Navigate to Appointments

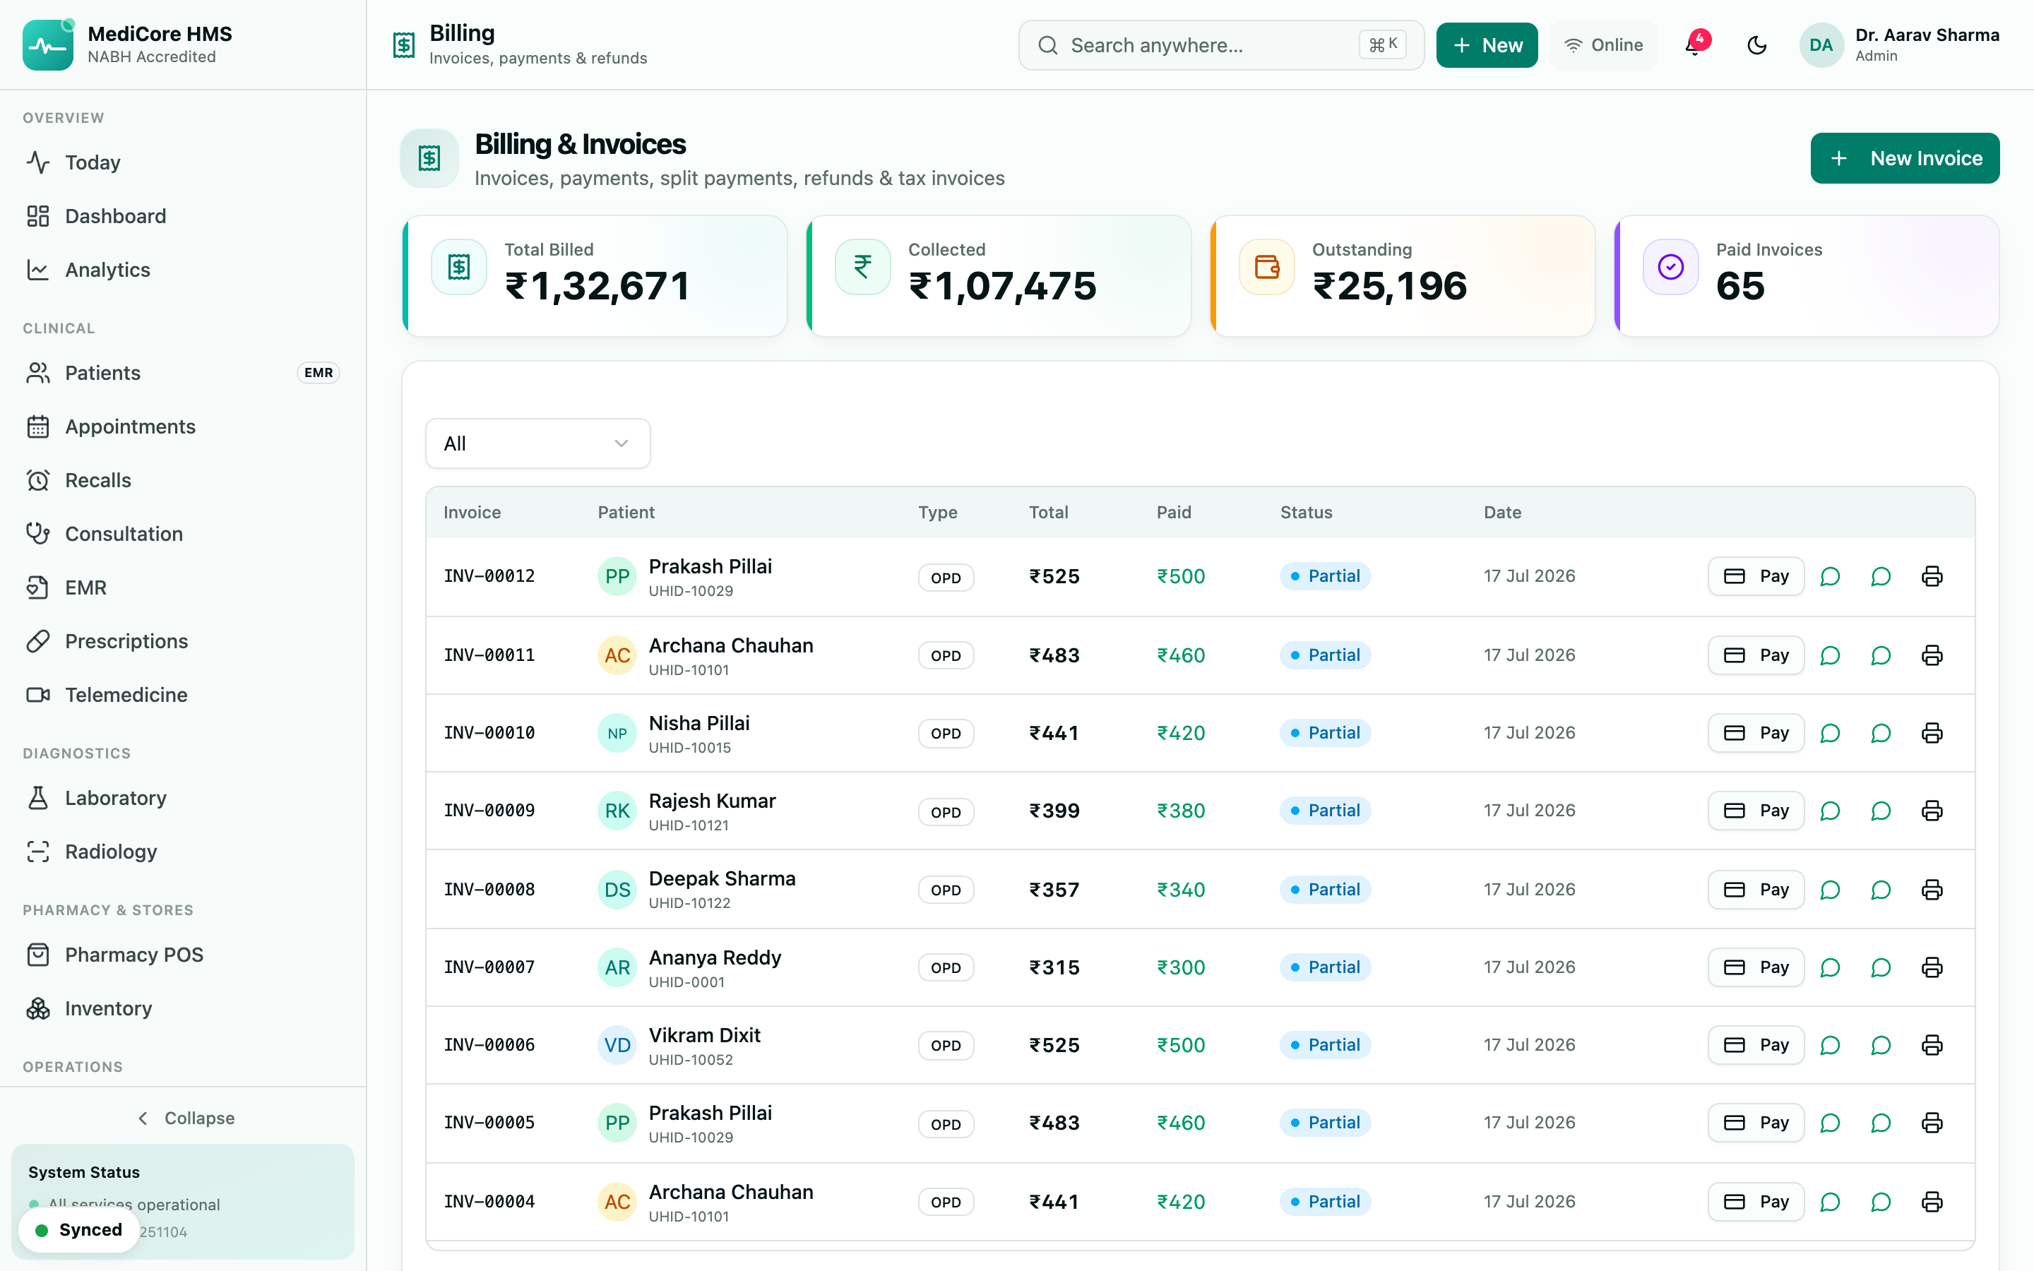pyautogui.click(x=183, y=426)
